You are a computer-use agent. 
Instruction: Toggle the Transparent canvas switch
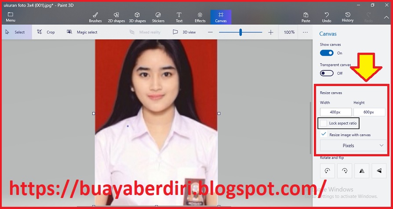(327, 73)
